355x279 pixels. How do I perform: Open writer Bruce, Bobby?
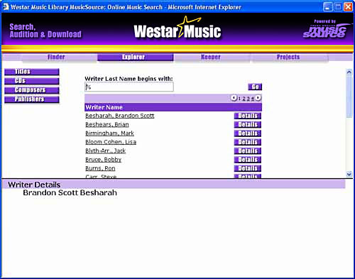tap(103, 160)
